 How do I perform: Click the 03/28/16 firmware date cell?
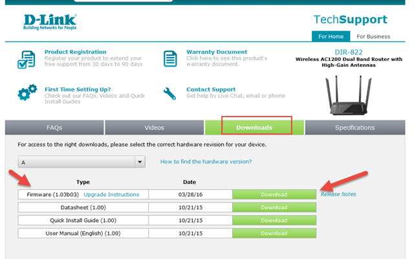[190, 194]
